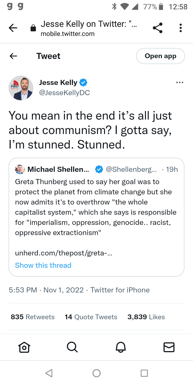Tap the lock icon beside the URL
193x386 pixels.
pyautogui.click(x=33, y=28)
